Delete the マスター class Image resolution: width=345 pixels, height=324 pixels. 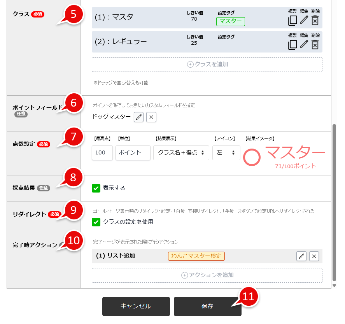pos(315,21)
